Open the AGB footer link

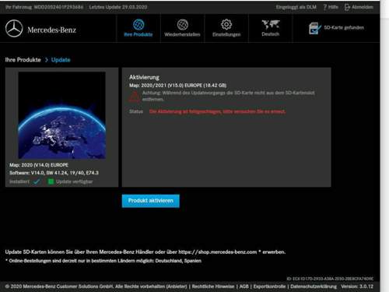(244, 287)
